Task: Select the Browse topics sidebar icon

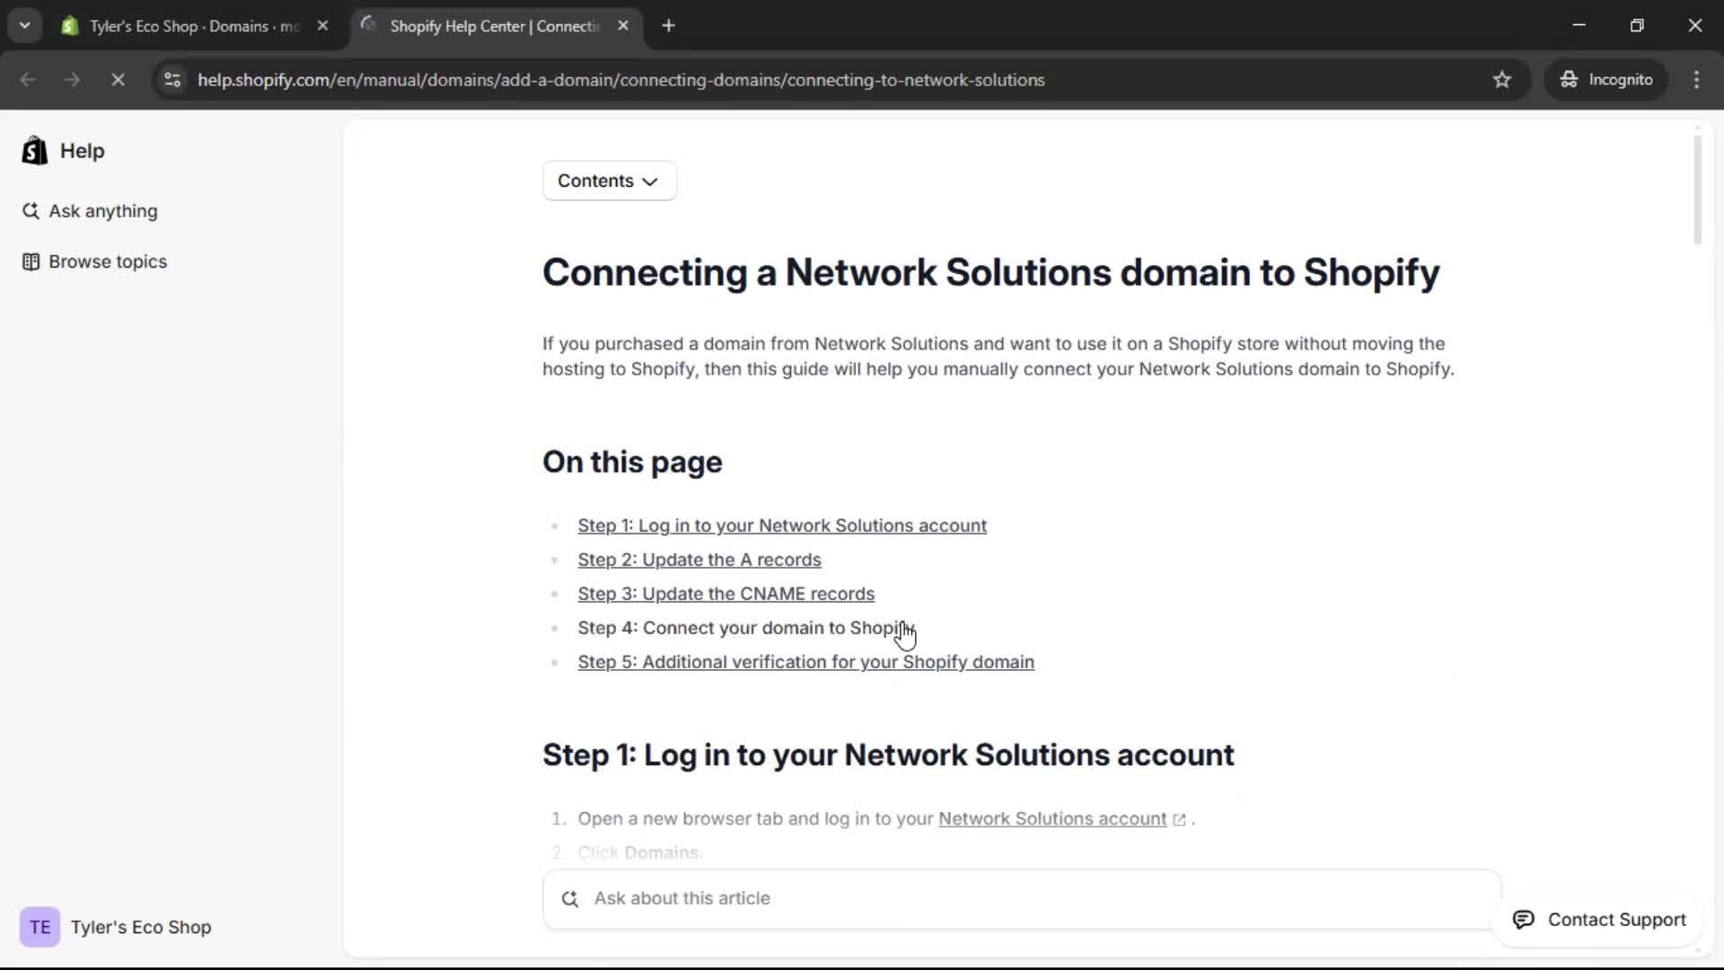Action: click(x=32, y=261)
